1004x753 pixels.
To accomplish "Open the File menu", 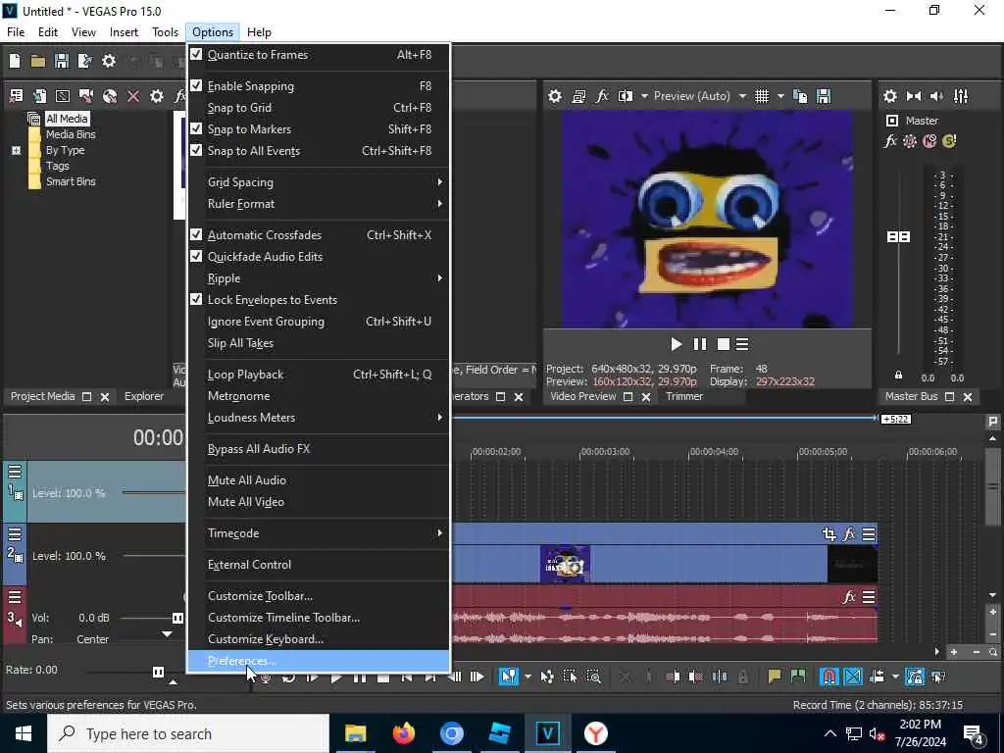I will tap(16, 32).
